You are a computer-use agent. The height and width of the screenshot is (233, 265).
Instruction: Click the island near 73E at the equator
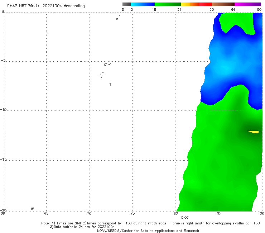point(117,19)
